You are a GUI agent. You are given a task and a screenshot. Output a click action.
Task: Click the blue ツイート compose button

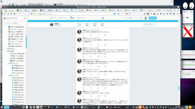[x=153, y=18]
